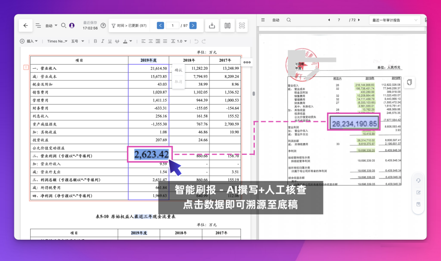Apply underline formatting
The height and width of the screenshot is (261, 441).
click(110, 41)
